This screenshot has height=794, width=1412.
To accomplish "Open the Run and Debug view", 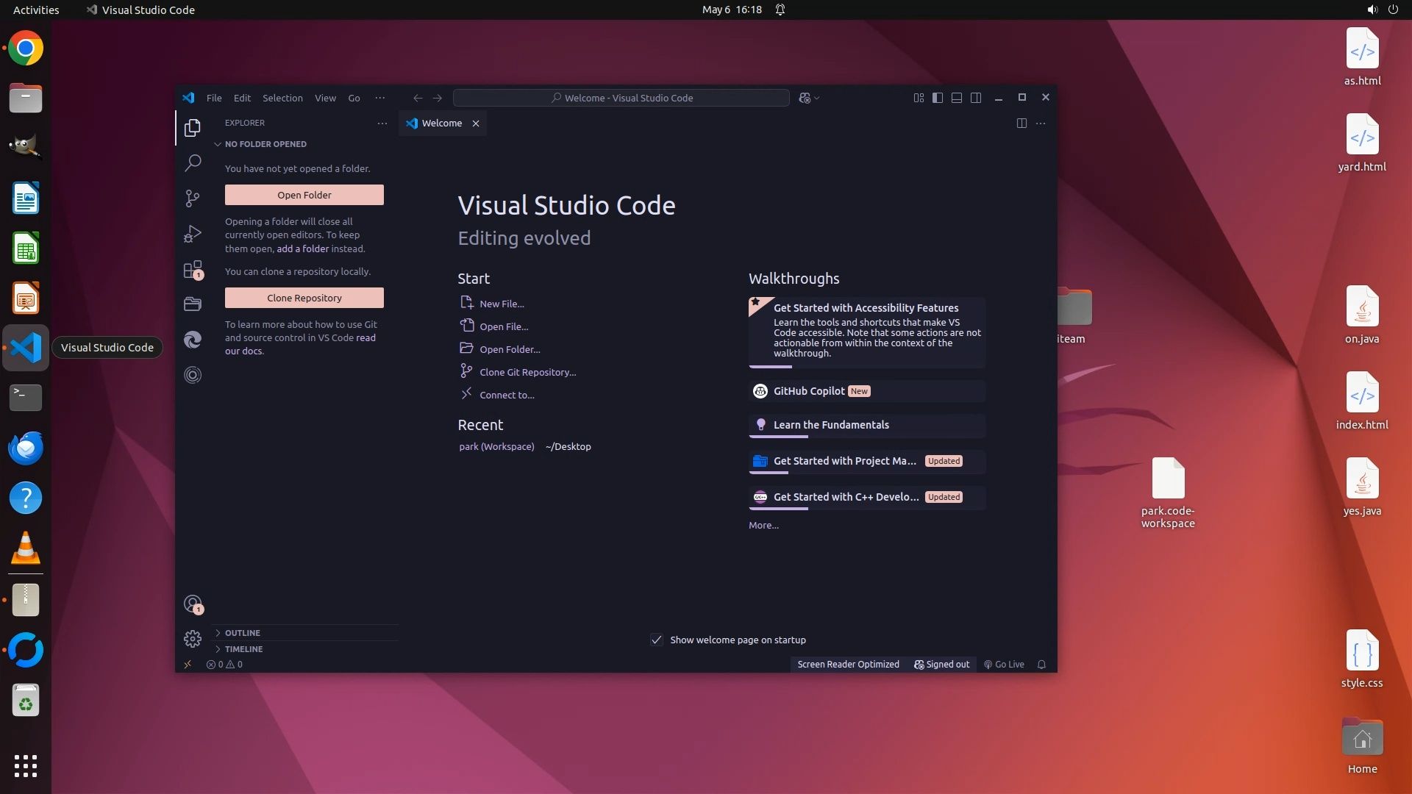I will (193, 234).
